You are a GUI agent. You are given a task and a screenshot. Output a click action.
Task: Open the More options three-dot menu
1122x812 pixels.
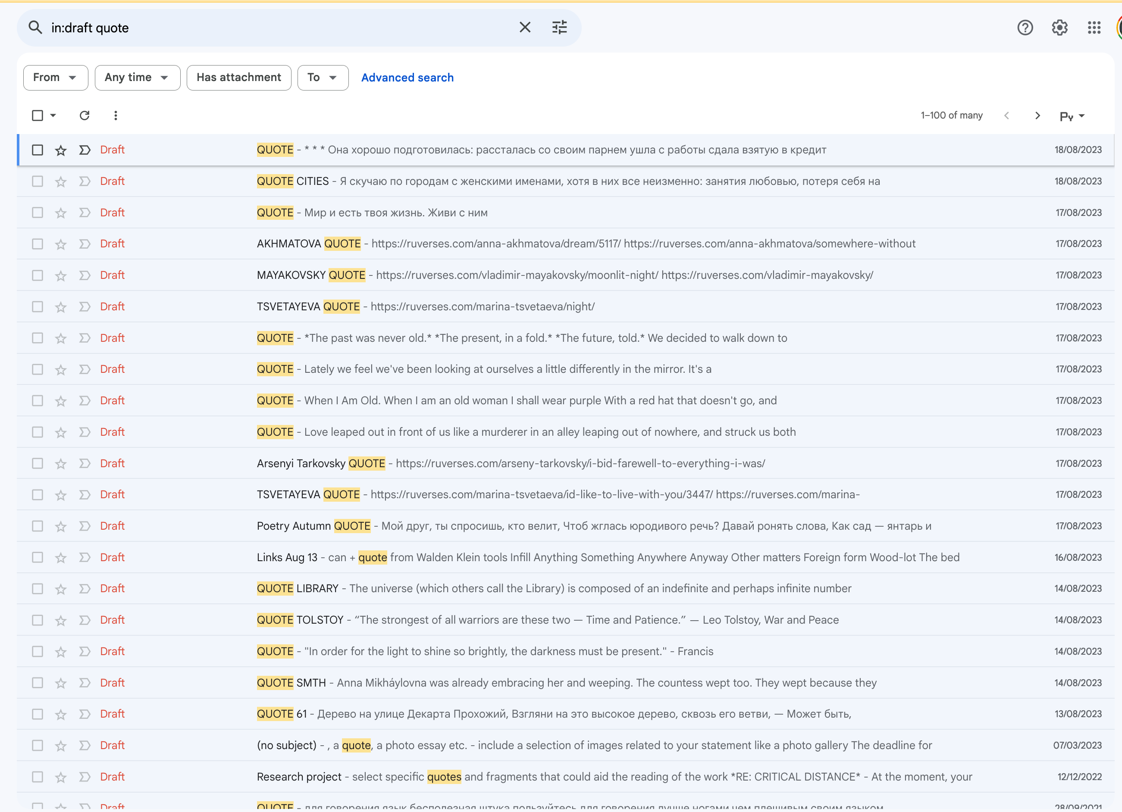115,115
